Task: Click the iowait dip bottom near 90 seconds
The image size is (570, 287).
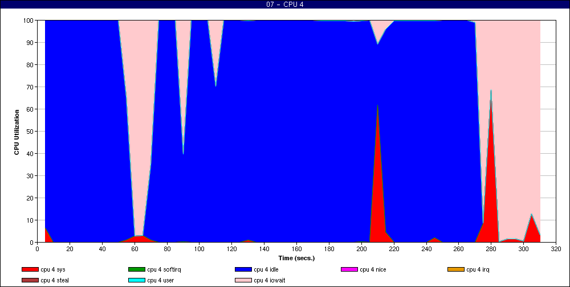Action: point(183,153)
